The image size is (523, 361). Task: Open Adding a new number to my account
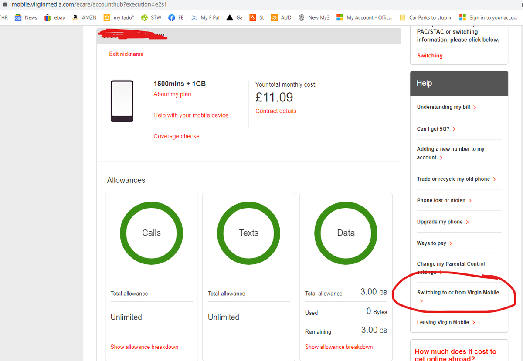451,153
